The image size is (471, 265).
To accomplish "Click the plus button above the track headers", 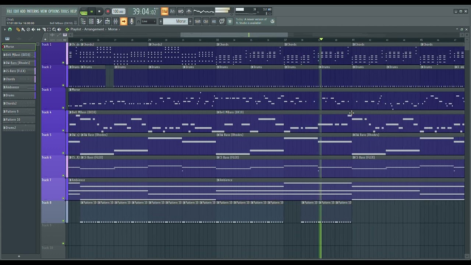I will (x=45, y=39).
